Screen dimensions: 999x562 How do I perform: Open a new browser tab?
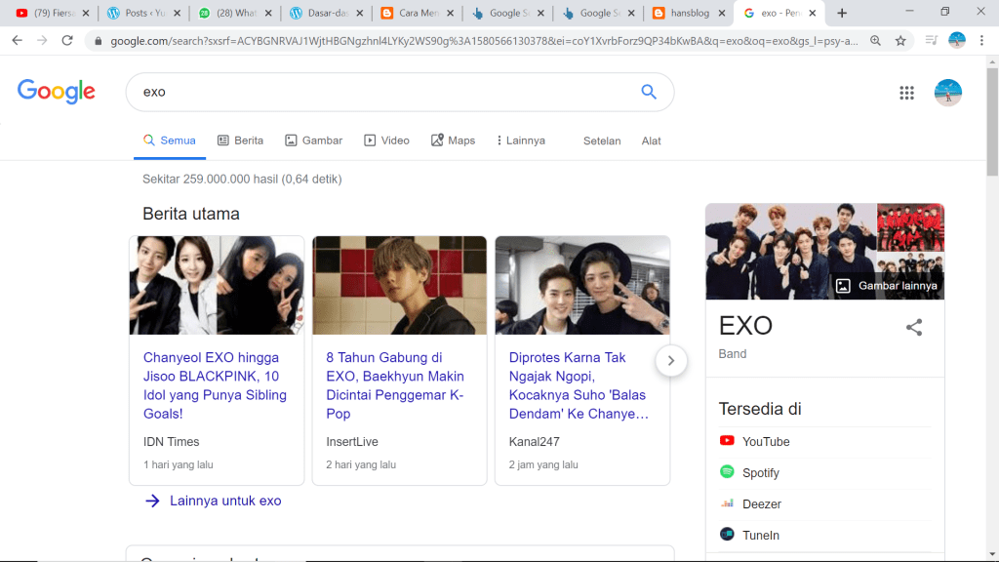click(x=842, y=13)
